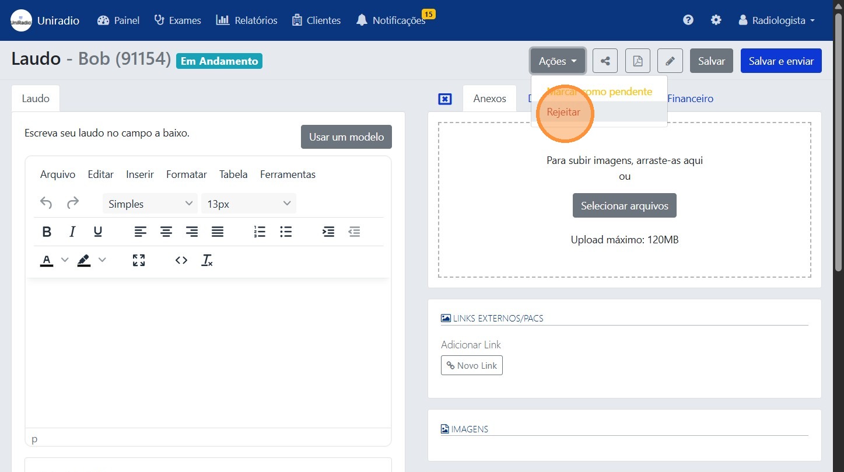
Task: Open the text color picker arrow
Action: [65, 260]
